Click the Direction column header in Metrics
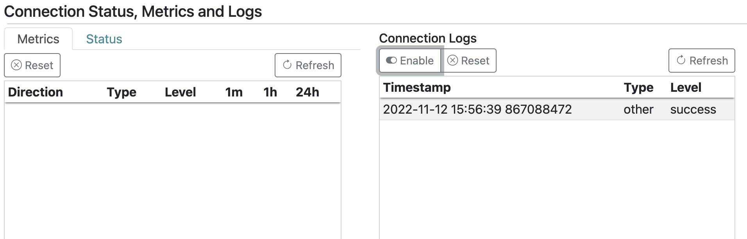The height and width of the screenshot is (239, 747). click(x=35, y=92)
